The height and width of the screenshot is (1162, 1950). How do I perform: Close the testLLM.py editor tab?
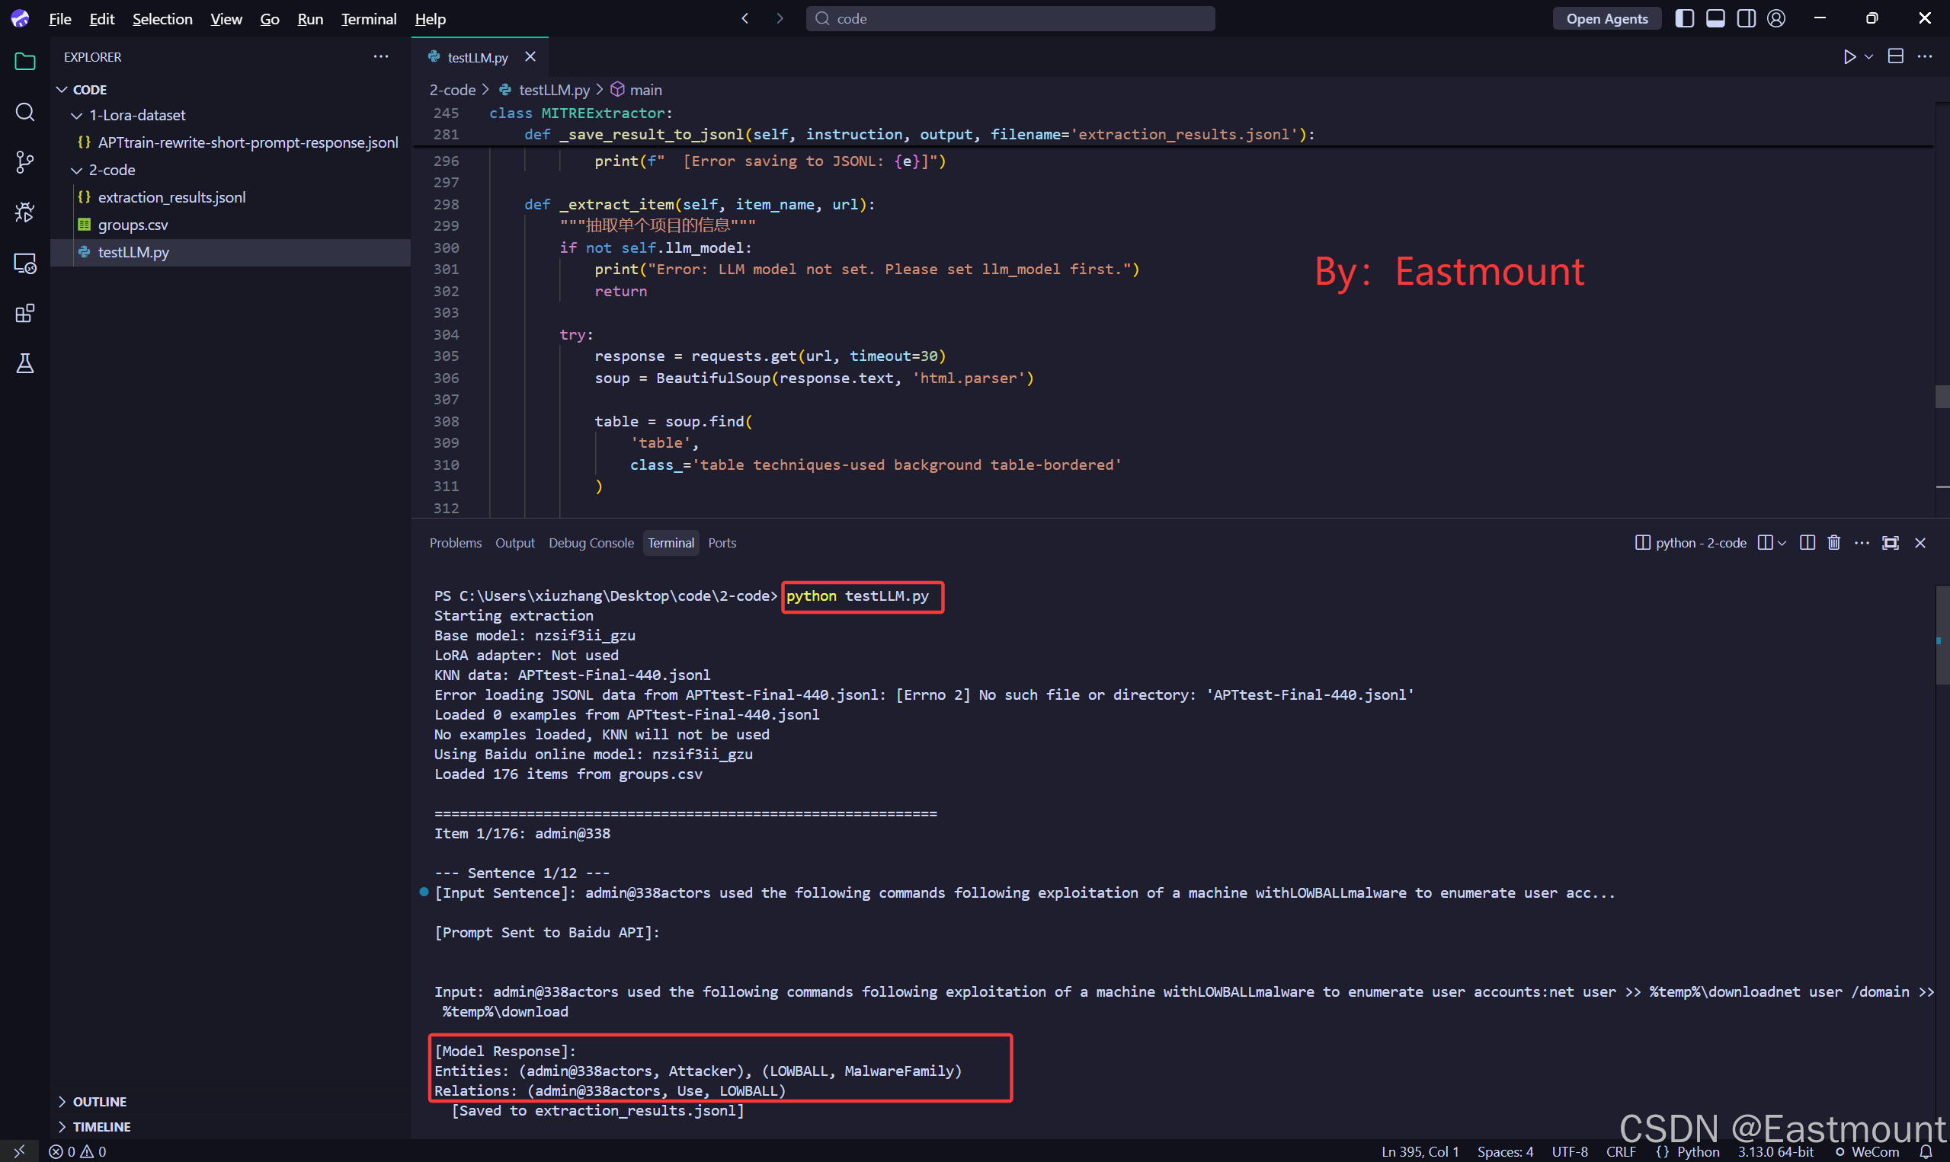point(530,56)
